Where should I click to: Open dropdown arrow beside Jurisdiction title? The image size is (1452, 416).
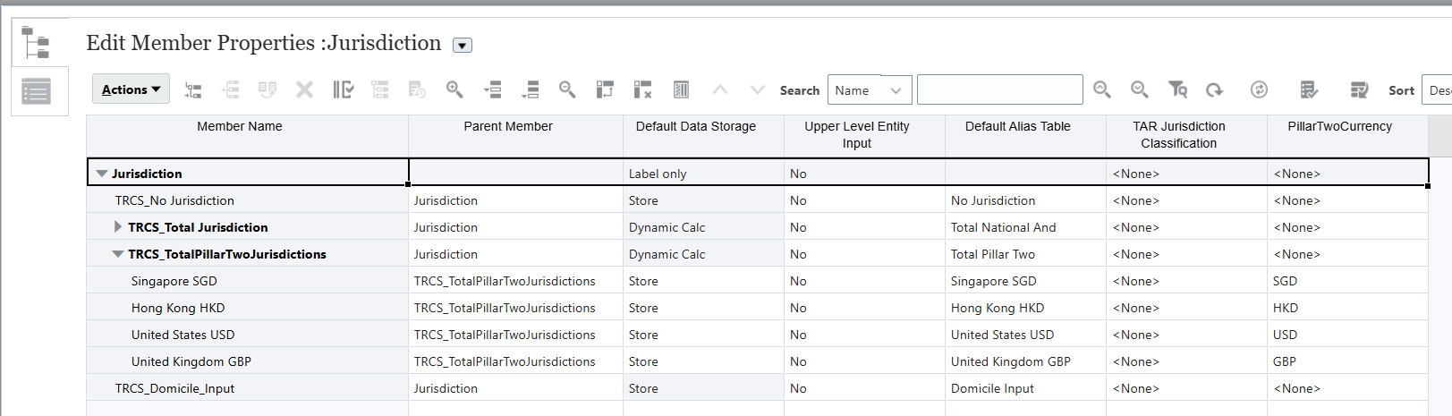point(463,45)
